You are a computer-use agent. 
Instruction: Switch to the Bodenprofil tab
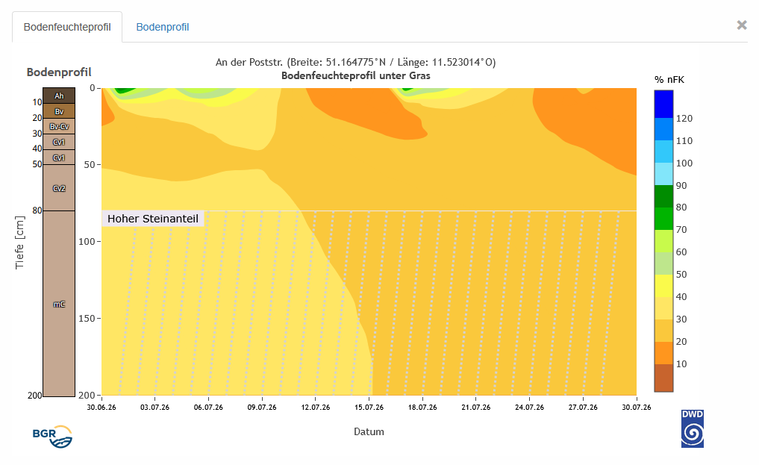tap(162, 27)
